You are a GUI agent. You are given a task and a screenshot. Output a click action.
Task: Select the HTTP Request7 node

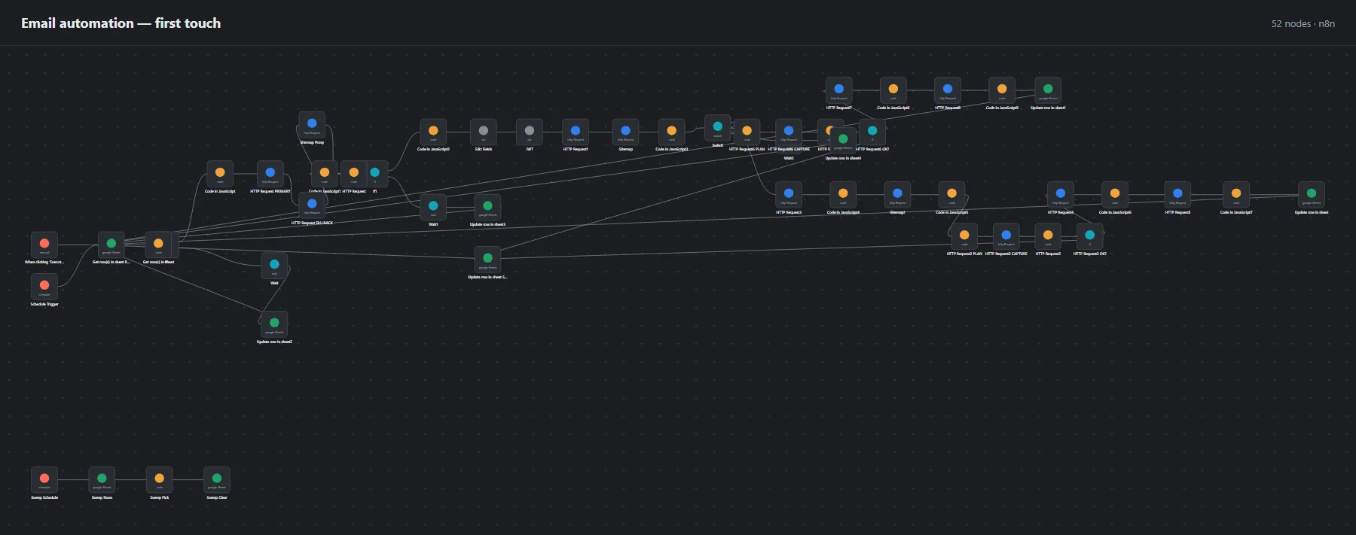click(x=839, y=91)
